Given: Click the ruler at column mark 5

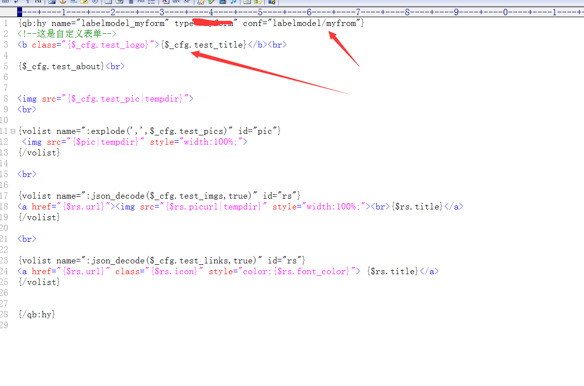Looking at the screenshot, I should pyautogui.click(x=260, y=12).
